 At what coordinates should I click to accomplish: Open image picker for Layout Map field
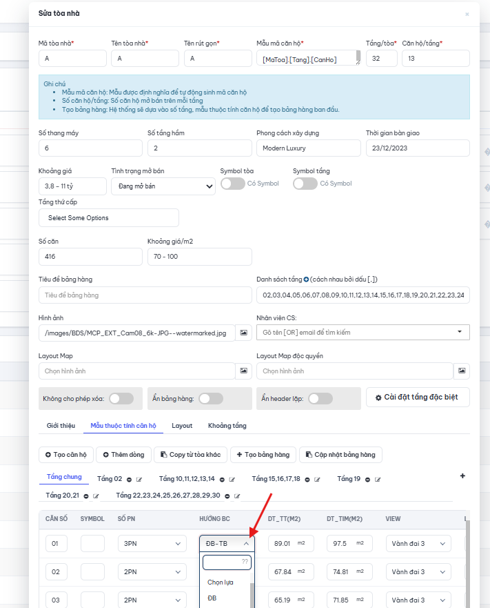(x=244, y=371)
